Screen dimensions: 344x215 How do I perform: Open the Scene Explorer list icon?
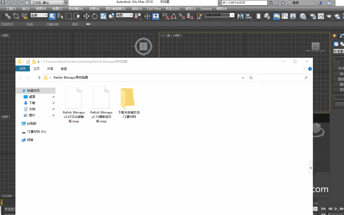259,16
